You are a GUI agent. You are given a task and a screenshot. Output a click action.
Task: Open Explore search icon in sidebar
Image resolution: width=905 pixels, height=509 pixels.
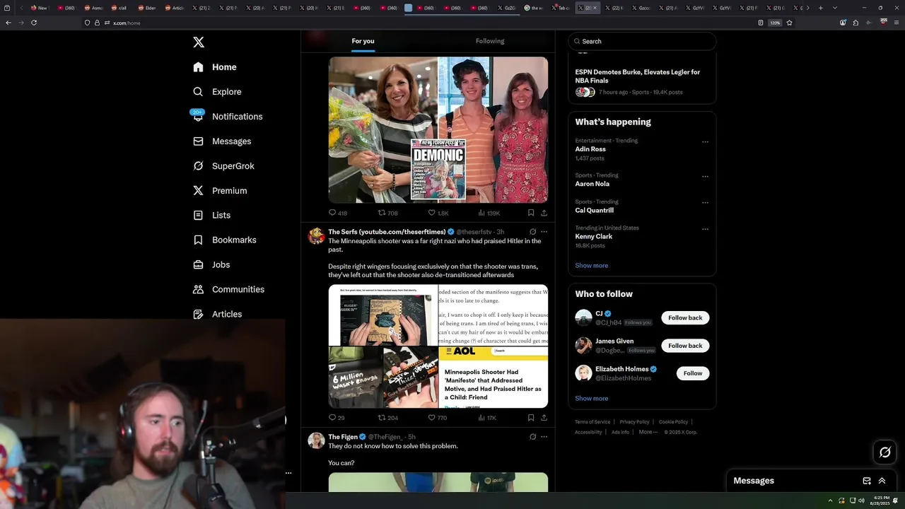pyautogui.click(x=198, y=92)
